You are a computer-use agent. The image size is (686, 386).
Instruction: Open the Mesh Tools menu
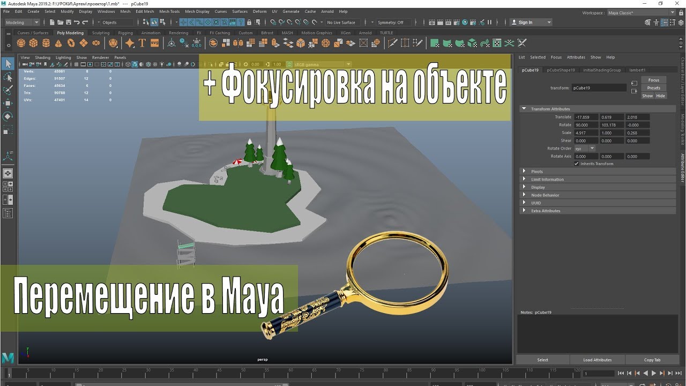169,11
